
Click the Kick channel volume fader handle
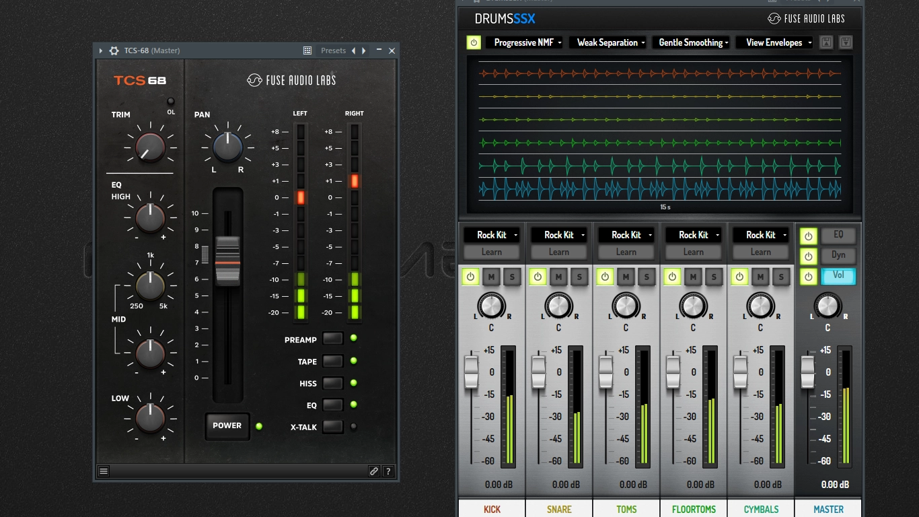click(471, 372)
